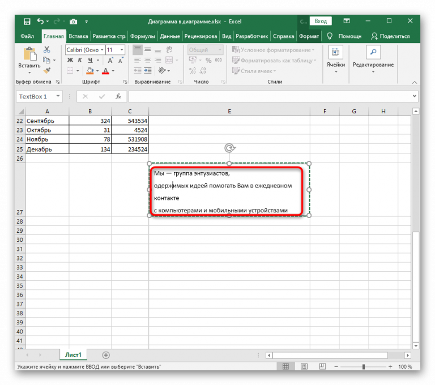This screenshot has height=385, width=435.
Task: Open the Вставка ribbon tab
Action: (x=78, y=36)
